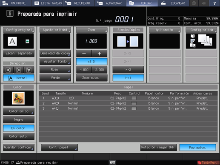Open the RECUPERAR tab
Viewport: 220px width, 165px height.
[x=79, y=3]
